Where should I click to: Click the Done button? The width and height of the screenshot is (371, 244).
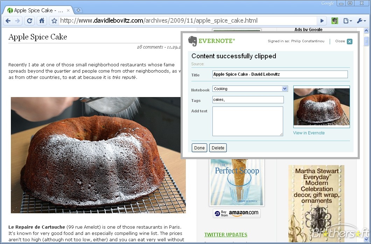[199, 148]
